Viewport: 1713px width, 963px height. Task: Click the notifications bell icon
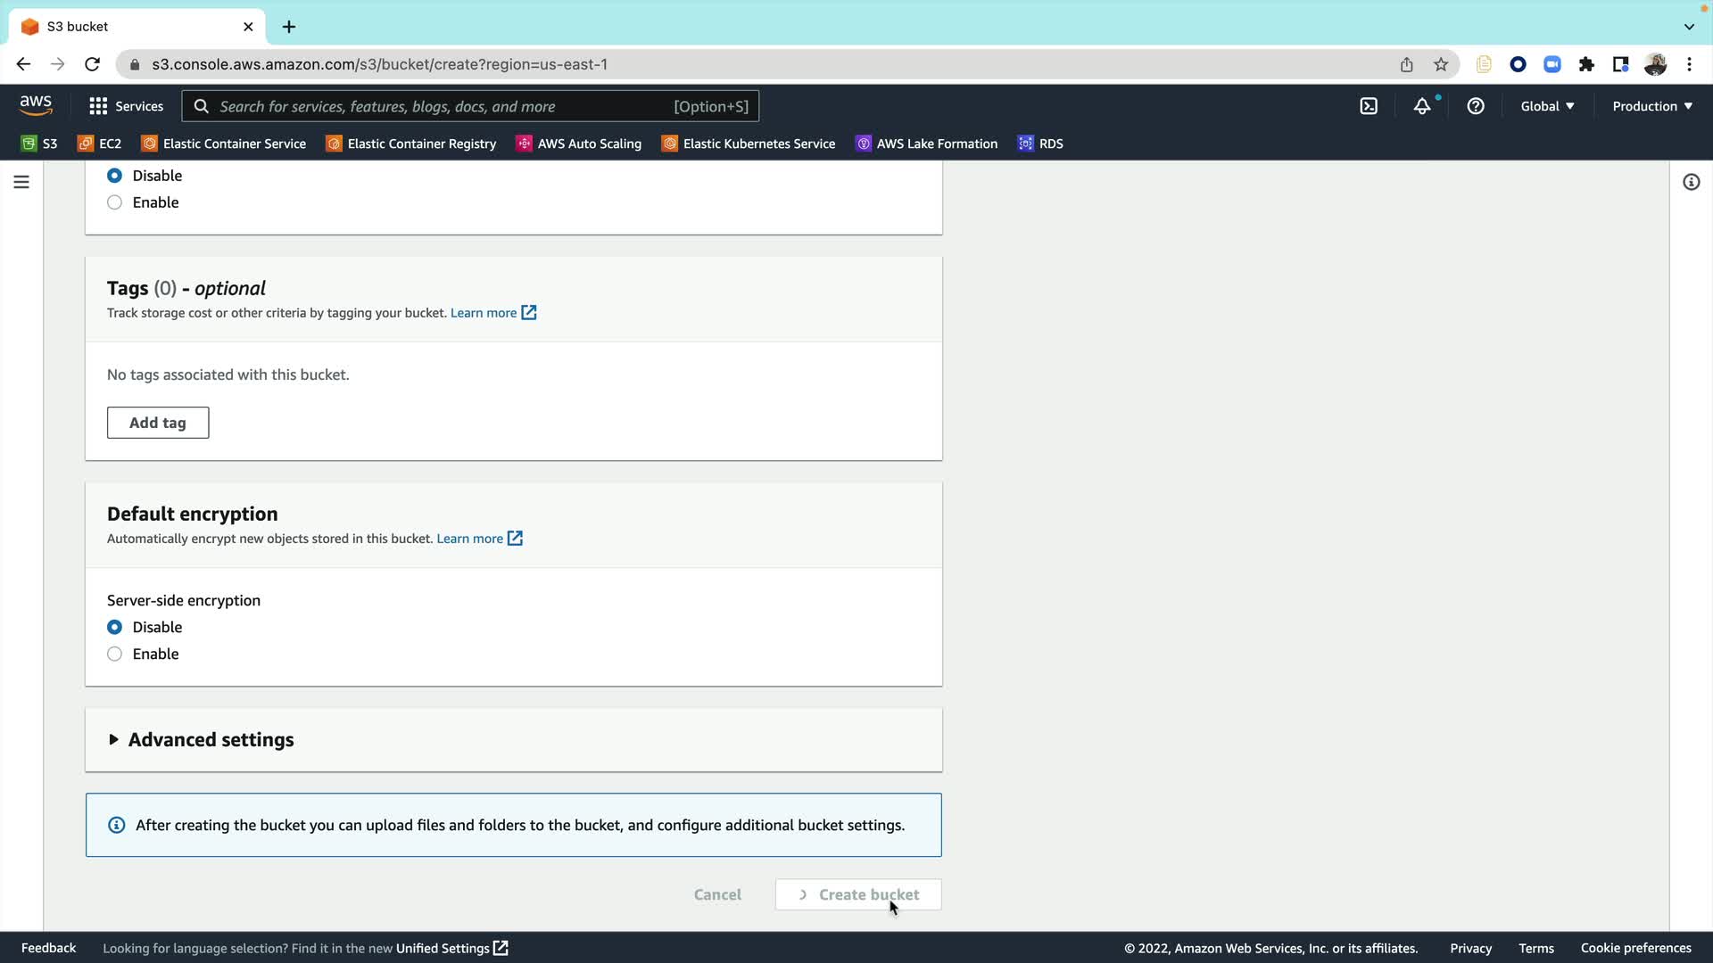pyautogui.click(x=1422, y=106)
